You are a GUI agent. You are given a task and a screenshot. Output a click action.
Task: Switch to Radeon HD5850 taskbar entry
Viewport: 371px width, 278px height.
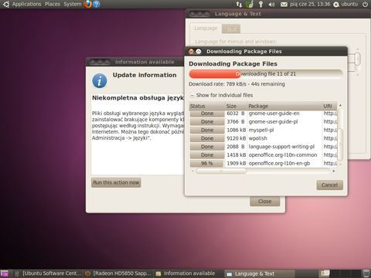click(119, 273)
